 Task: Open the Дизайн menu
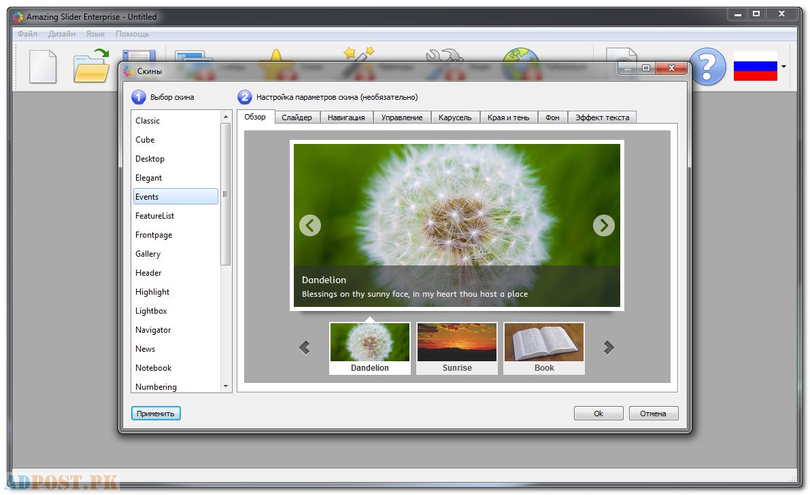coord(61,34)
